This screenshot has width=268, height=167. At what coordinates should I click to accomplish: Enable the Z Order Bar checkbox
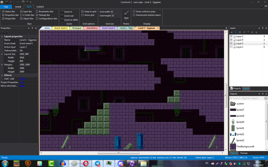pyautogui.click(x=21, y=15)
